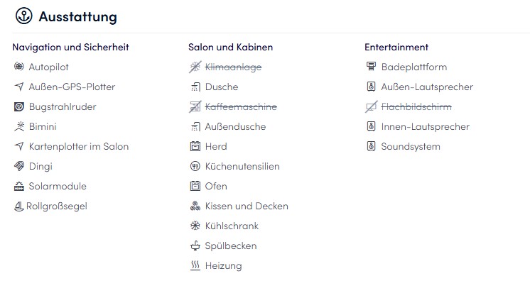Click the Dingi icon
The image size is (530, 298).
(x=19, y=167)
